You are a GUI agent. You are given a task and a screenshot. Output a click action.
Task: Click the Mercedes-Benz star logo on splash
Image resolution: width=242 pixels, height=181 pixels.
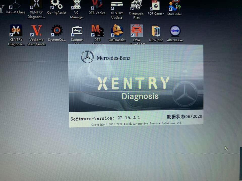click(87, 57)
